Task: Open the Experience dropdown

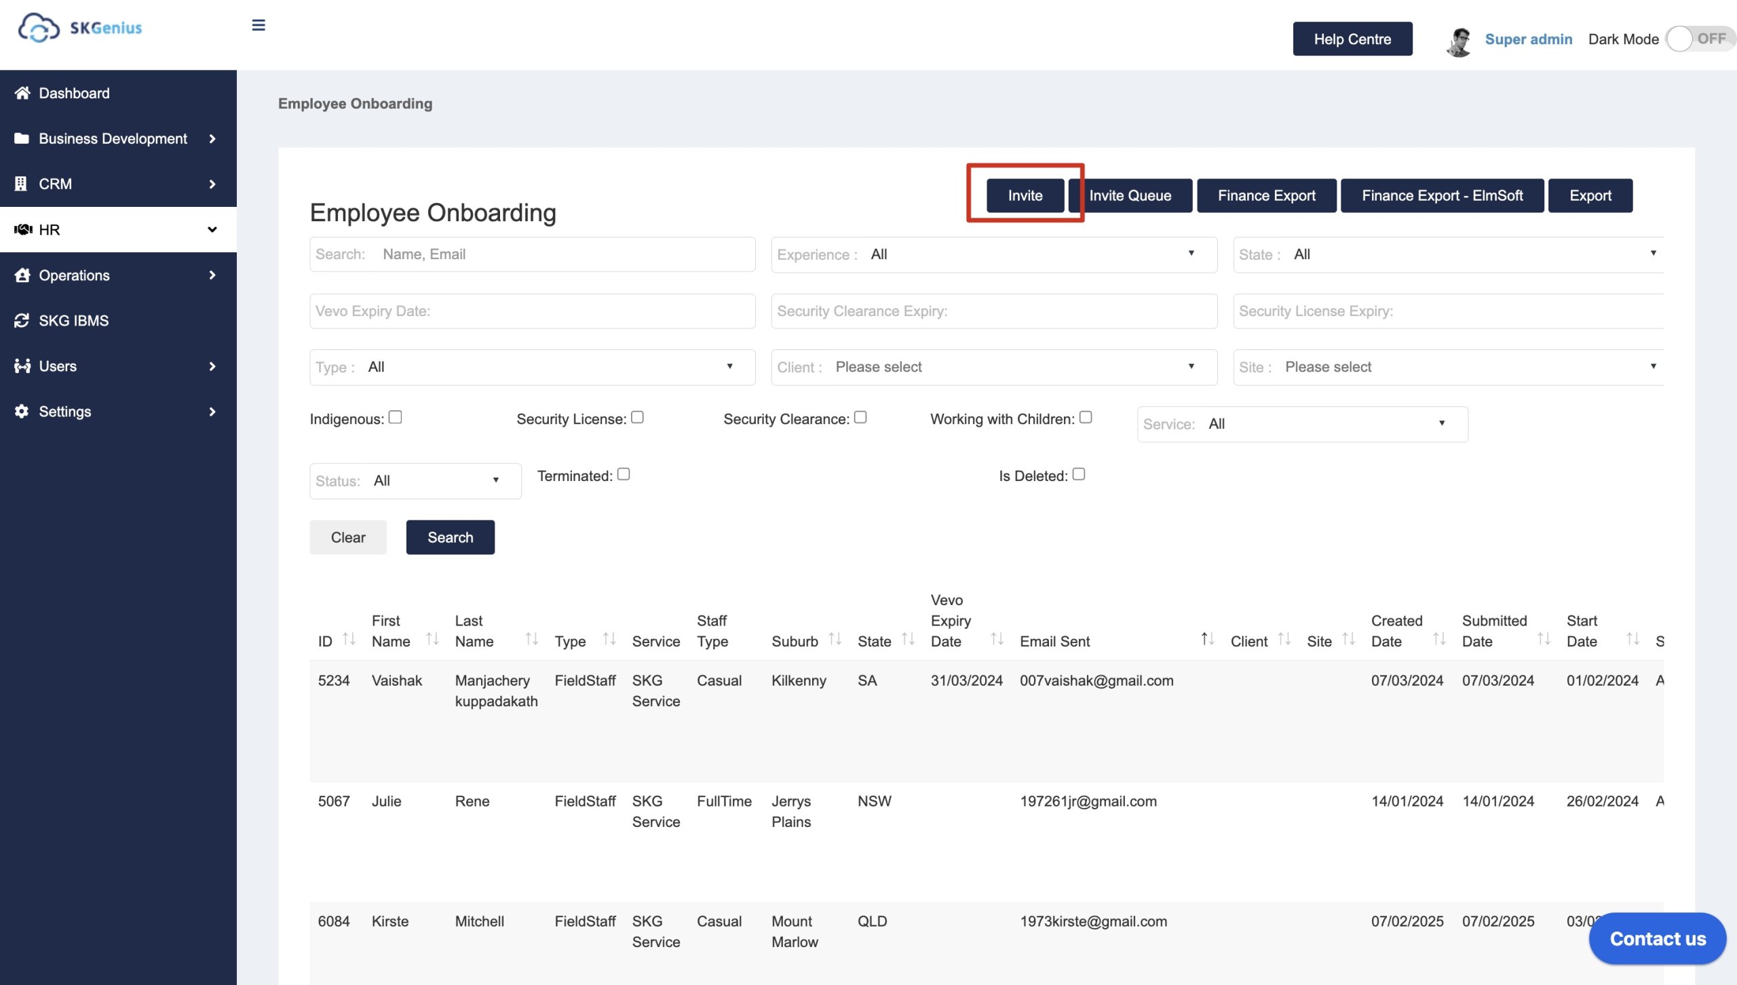Action: (x=993, y=254)
